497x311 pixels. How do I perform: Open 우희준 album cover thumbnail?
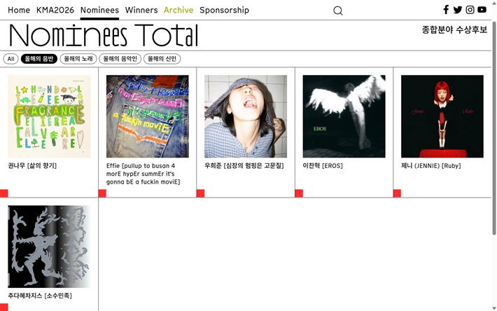246,116
